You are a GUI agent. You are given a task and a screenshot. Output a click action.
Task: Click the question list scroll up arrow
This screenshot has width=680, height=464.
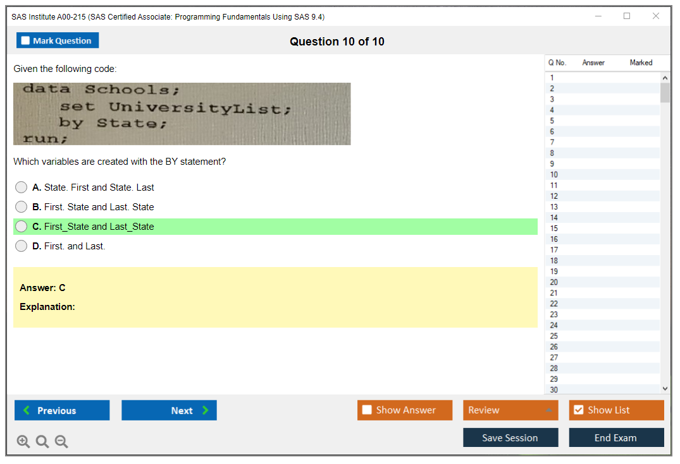664,78
